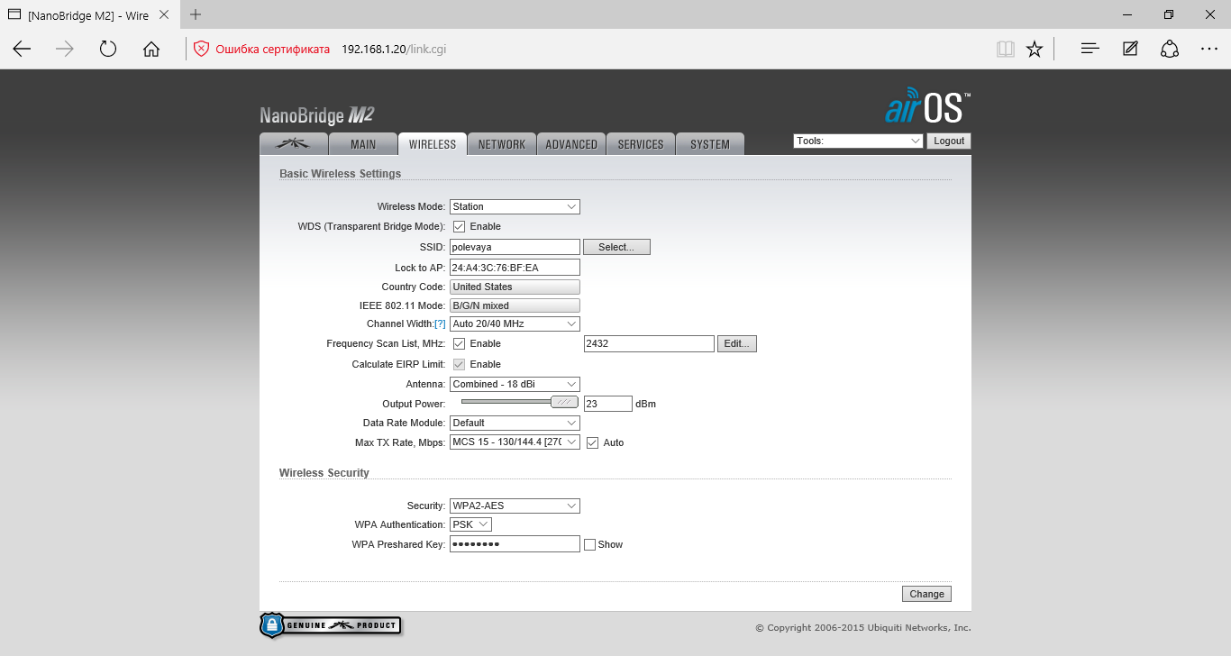1231x656 pixels.
Task: Click the Logout button
Action: 949,141
